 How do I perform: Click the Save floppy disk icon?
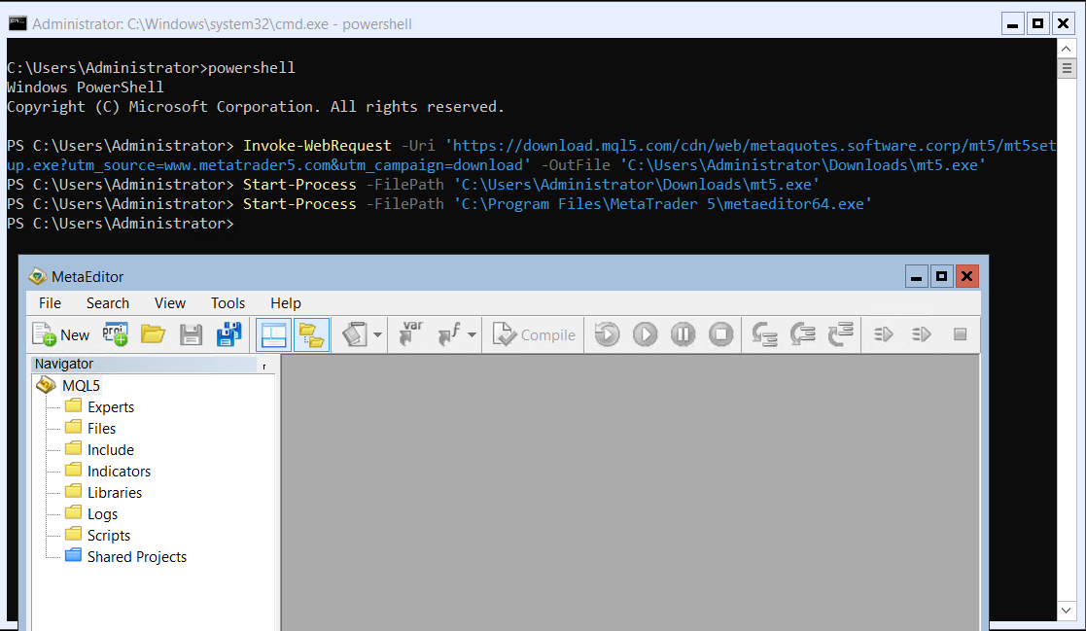point(191,334)
